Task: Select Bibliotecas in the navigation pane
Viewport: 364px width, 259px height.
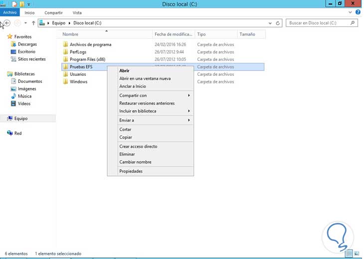Action: 24,74
